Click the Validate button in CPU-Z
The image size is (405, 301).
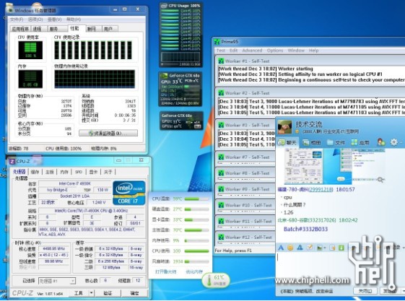pyautogui.click(x=108, y=293)
